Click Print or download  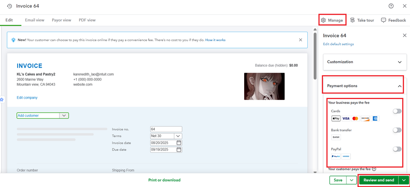point(164,180)
